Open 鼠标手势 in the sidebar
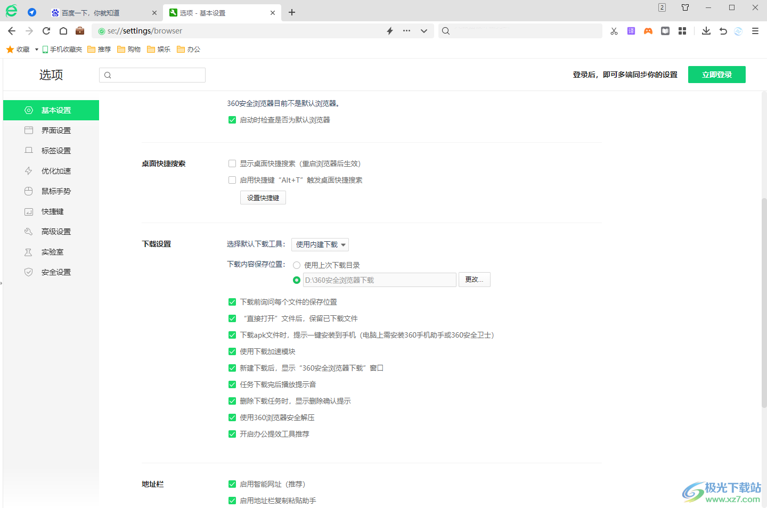The width and height of the screenshot is (767, 508). (x=51, y=191)
